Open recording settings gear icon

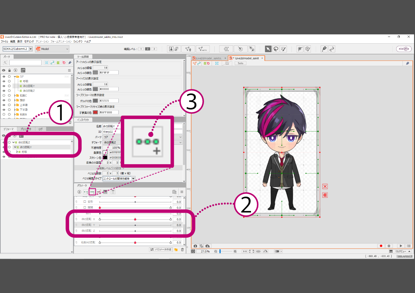tap(389, 246)
